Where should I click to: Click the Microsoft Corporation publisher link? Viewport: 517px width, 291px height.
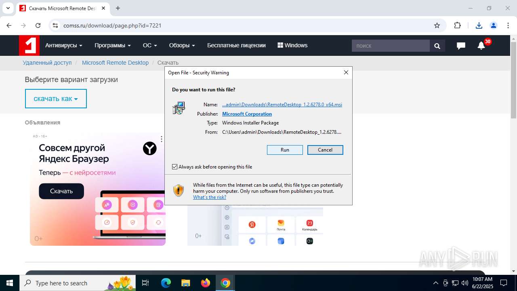(x=247, y=114)
